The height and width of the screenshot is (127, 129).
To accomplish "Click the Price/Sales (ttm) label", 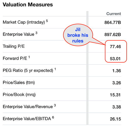I will [19, 83].
